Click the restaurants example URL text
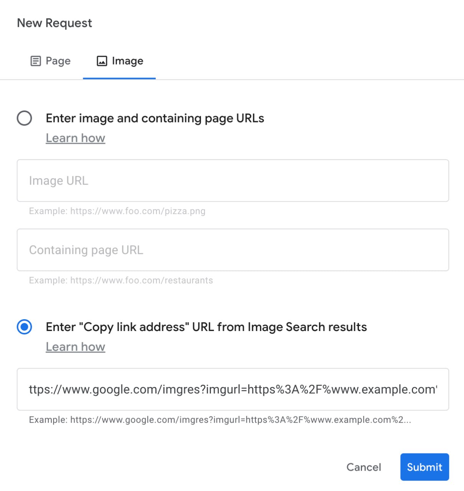The image size is (464, 491). coord(120,280)
